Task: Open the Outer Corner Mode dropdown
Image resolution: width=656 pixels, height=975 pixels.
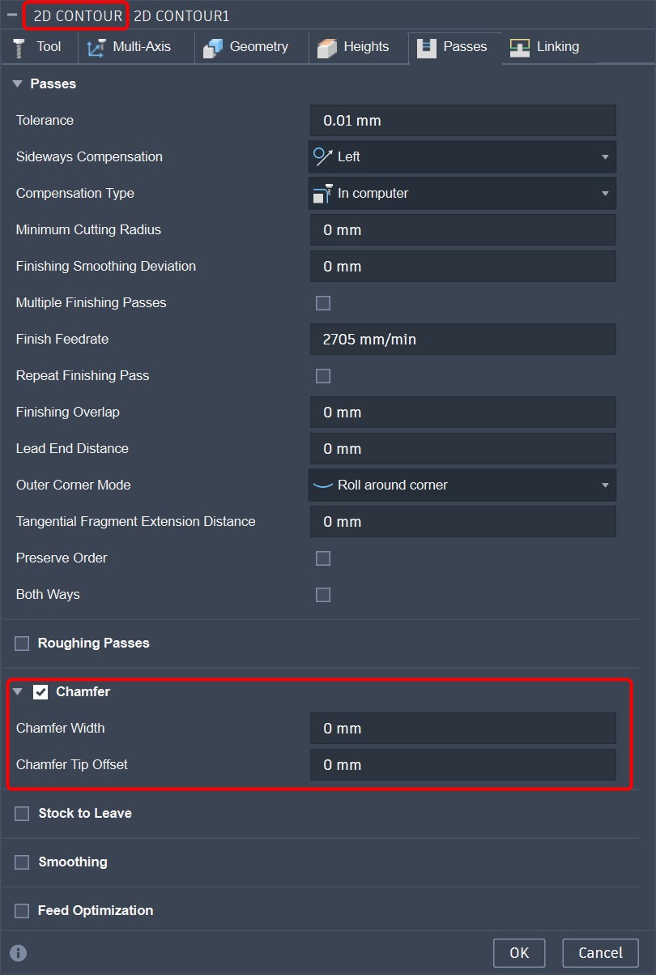Action: 462,485
